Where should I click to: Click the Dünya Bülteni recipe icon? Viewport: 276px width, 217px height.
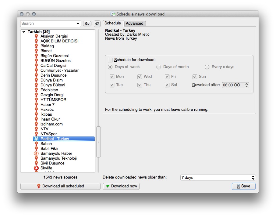[x=36, y=85]
